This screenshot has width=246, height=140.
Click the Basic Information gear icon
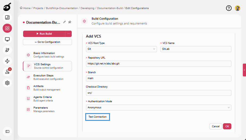click(x=28, y=55)
